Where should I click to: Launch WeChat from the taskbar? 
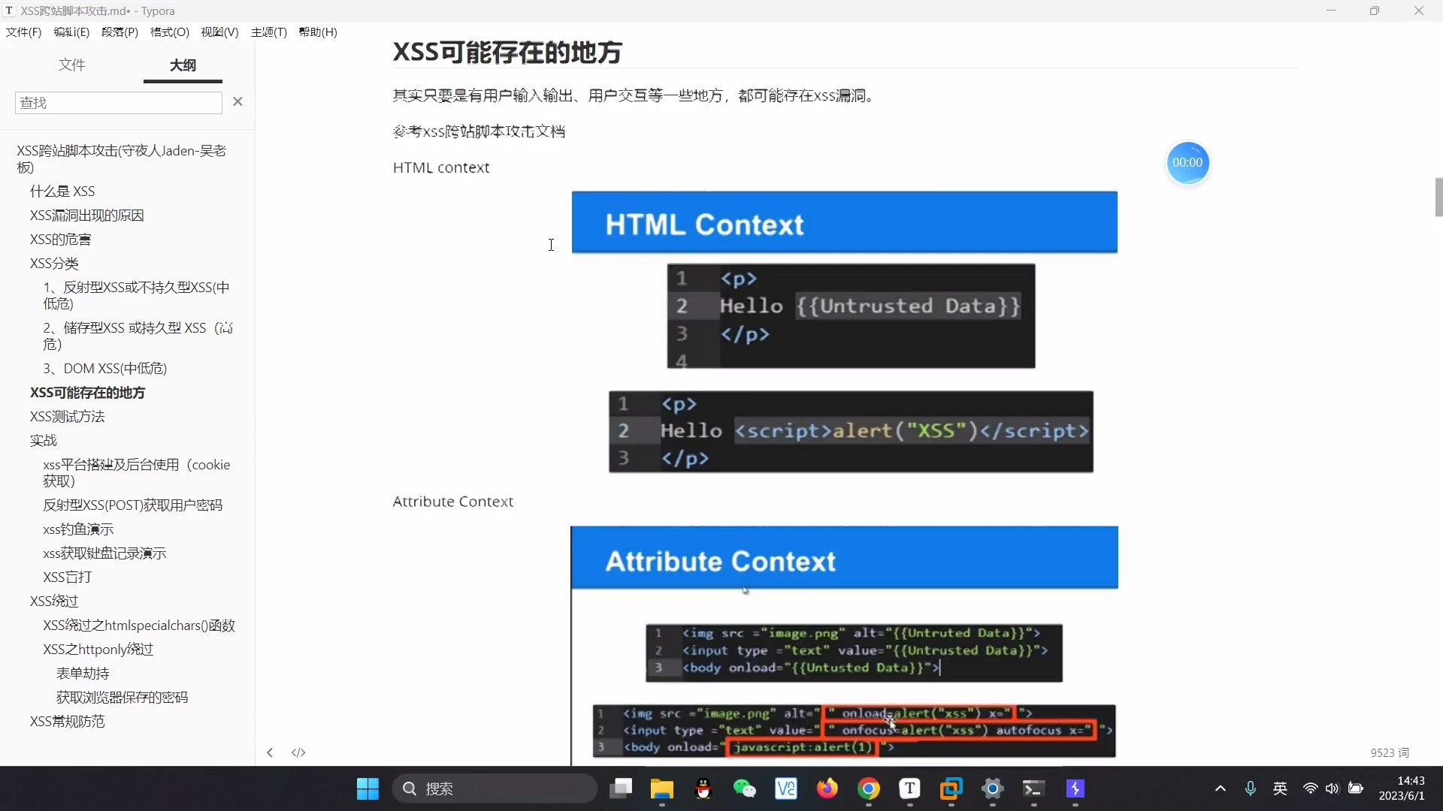click(x=745, y=789)
